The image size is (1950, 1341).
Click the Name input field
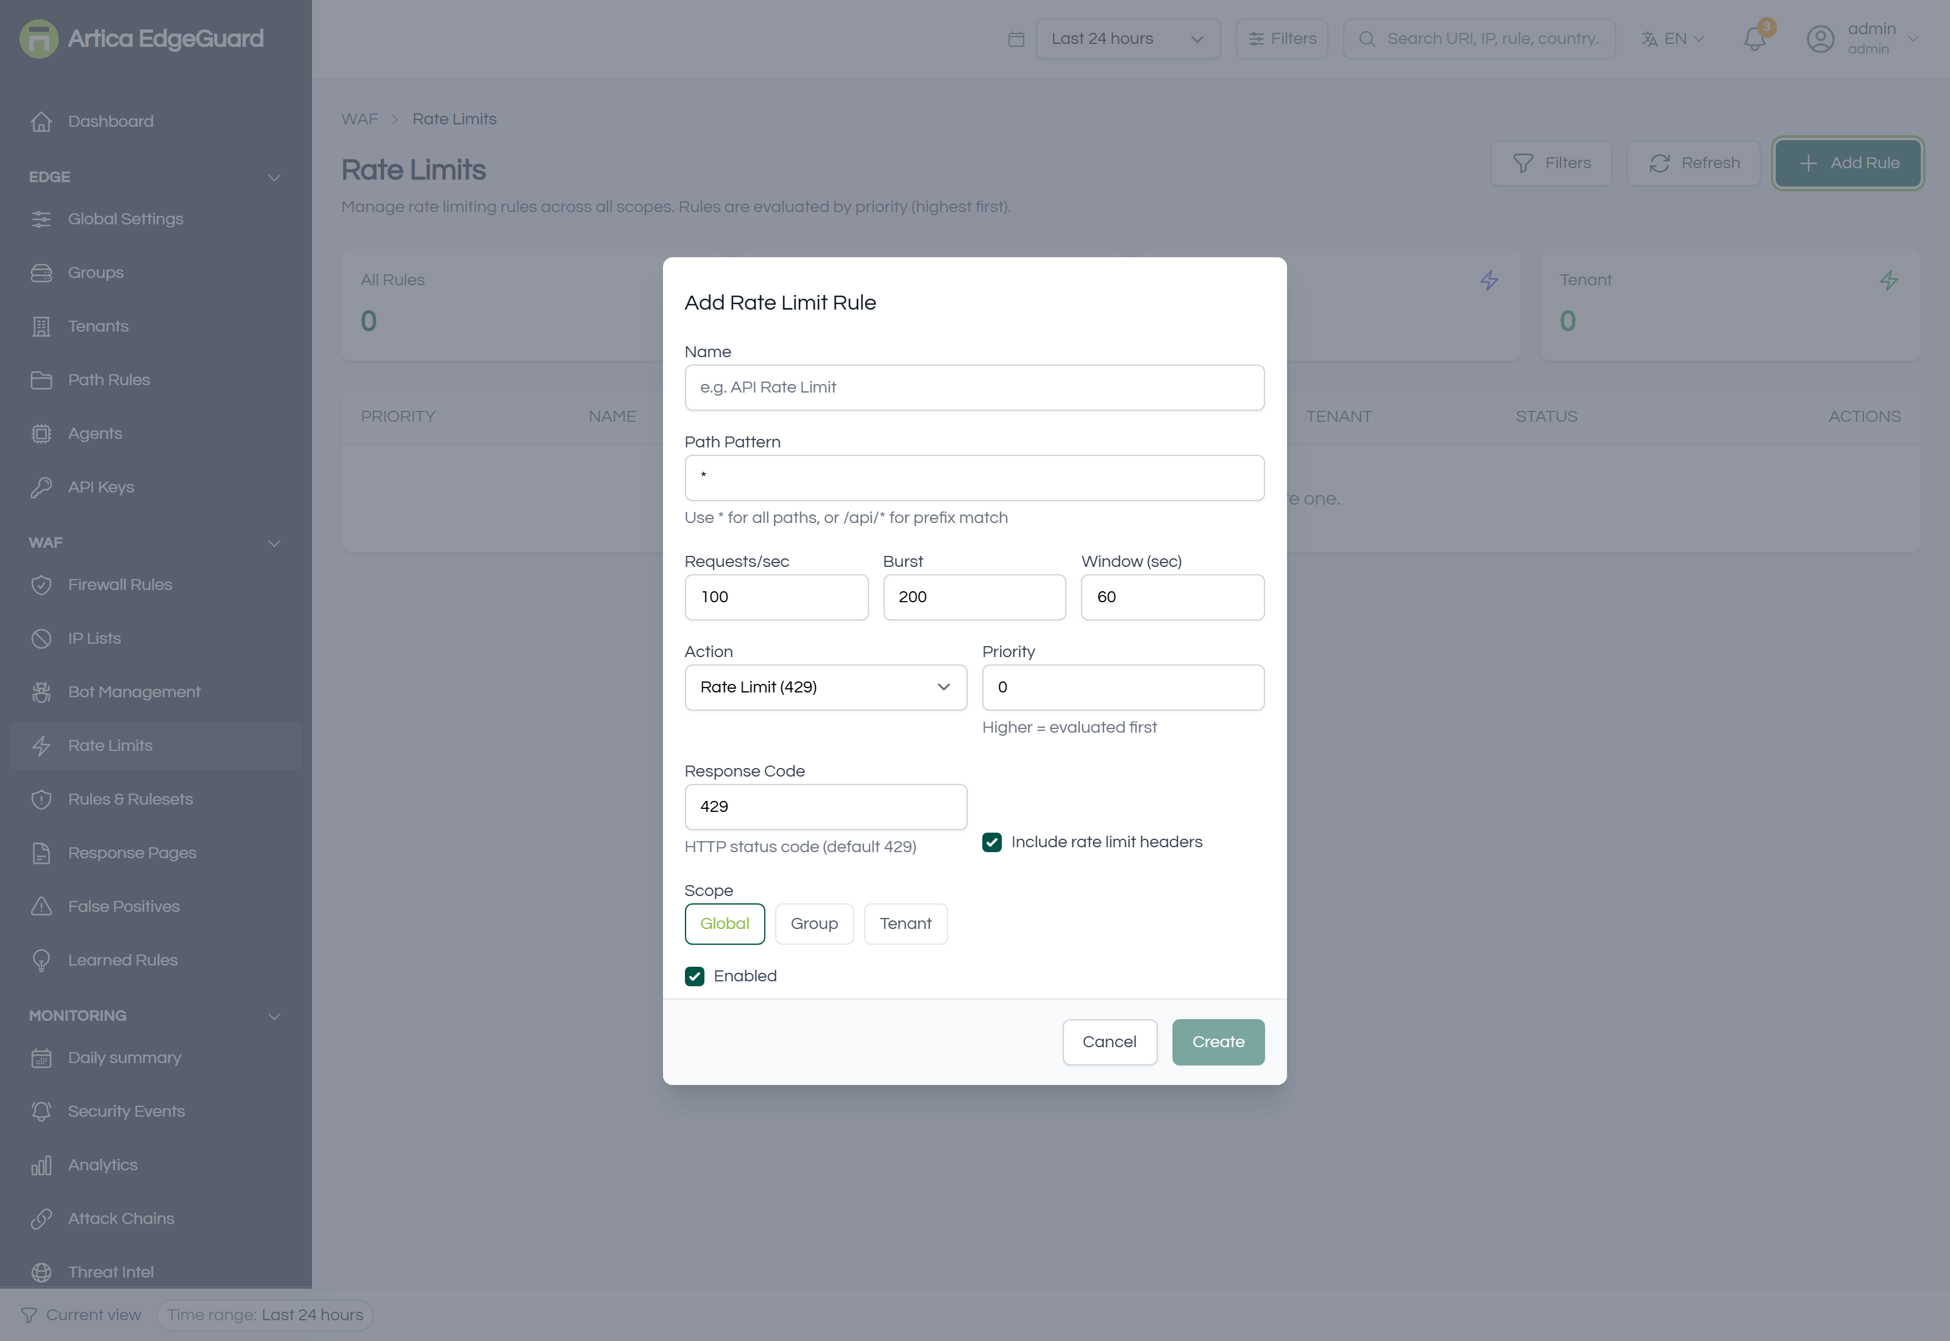click(x=974, y=387)
